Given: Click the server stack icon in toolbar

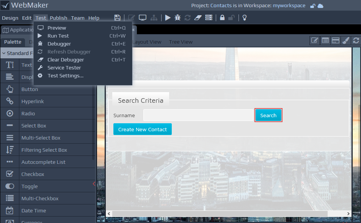Looking at the screenshot, I should (209, 18).
